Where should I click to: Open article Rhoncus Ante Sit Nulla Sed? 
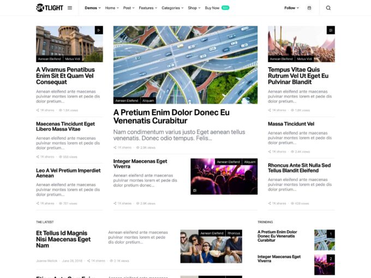click(x=300, y=168)
